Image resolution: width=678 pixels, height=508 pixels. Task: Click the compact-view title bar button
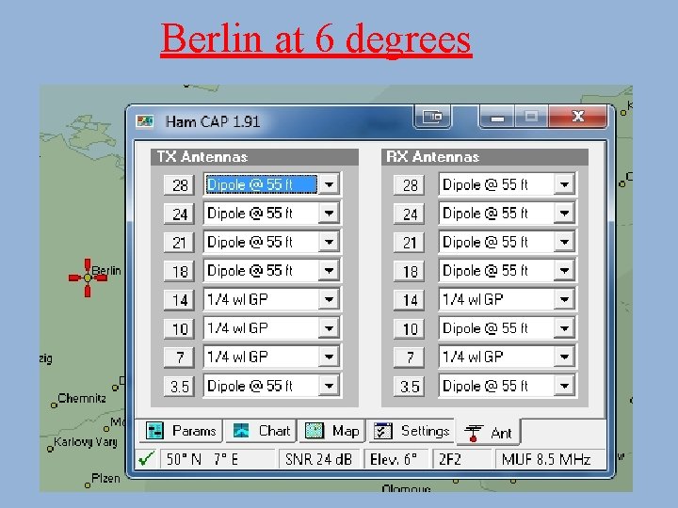pos(432,117)
